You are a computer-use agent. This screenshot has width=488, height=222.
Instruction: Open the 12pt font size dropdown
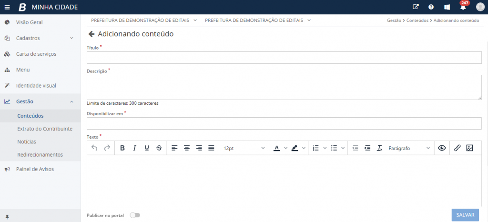coord(244,148)
